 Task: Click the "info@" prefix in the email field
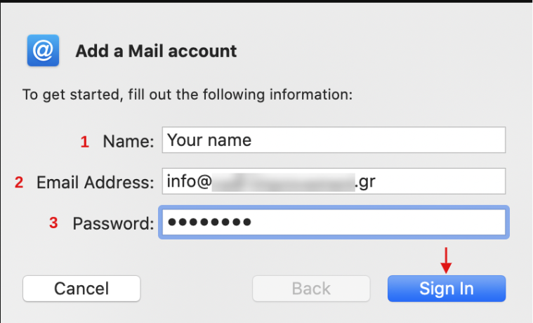pos(190,181)
